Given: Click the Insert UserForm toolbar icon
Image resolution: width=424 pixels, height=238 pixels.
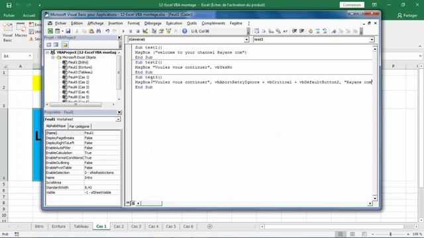Looking at the screenshot, I should coord(58,31).
